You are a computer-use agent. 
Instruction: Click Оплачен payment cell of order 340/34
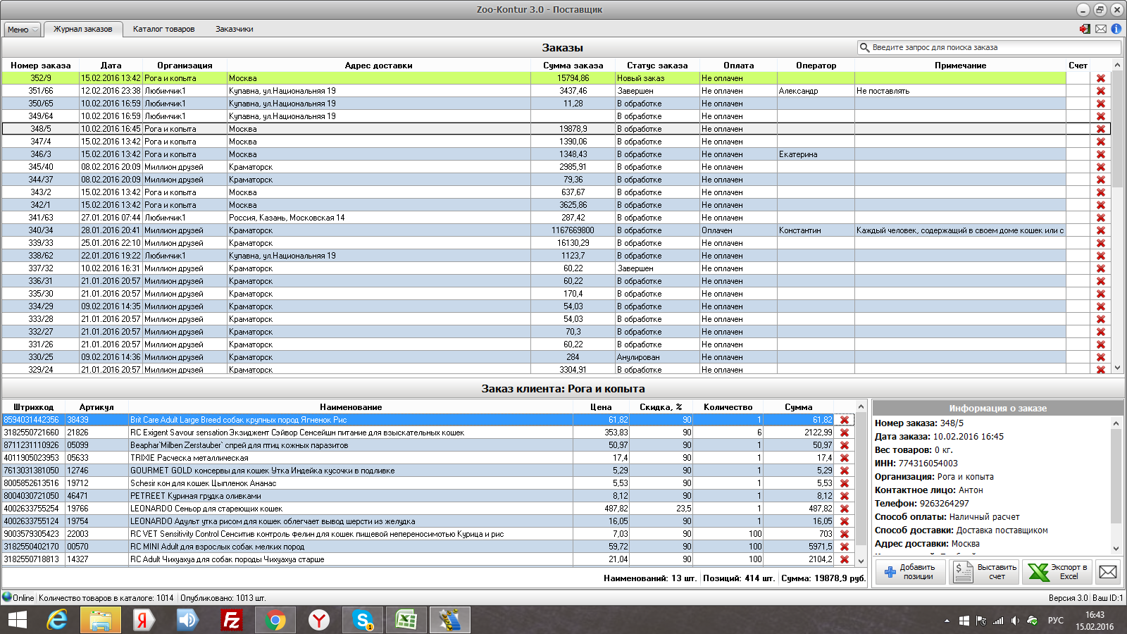click(x=738, y=230)
